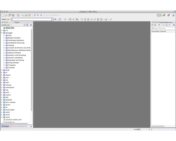176x141 pixels.
Task: Expand the Templates folder
Action: tap(4, 65)
